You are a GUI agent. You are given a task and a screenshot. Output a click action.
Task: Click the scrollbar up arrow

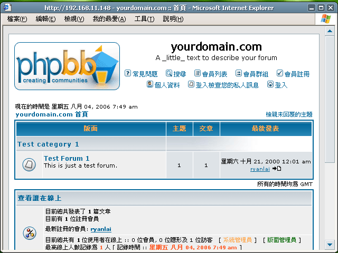(330, 31)
